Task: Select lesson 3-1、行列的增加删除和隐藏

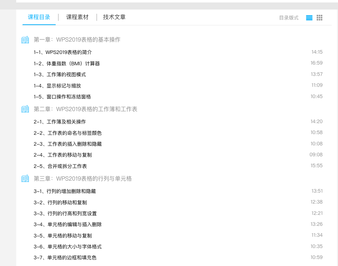Action: pyautogui.click(x=64, y=191)
